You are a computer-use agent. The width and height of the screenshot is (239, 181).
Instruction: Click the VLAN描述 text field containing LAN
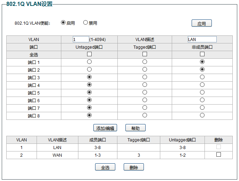(x=202, y=39)
